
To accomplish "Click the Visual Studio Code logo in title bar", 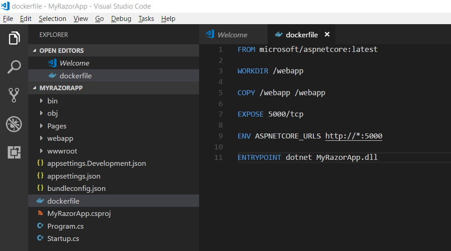I will [x=5, y=6].
